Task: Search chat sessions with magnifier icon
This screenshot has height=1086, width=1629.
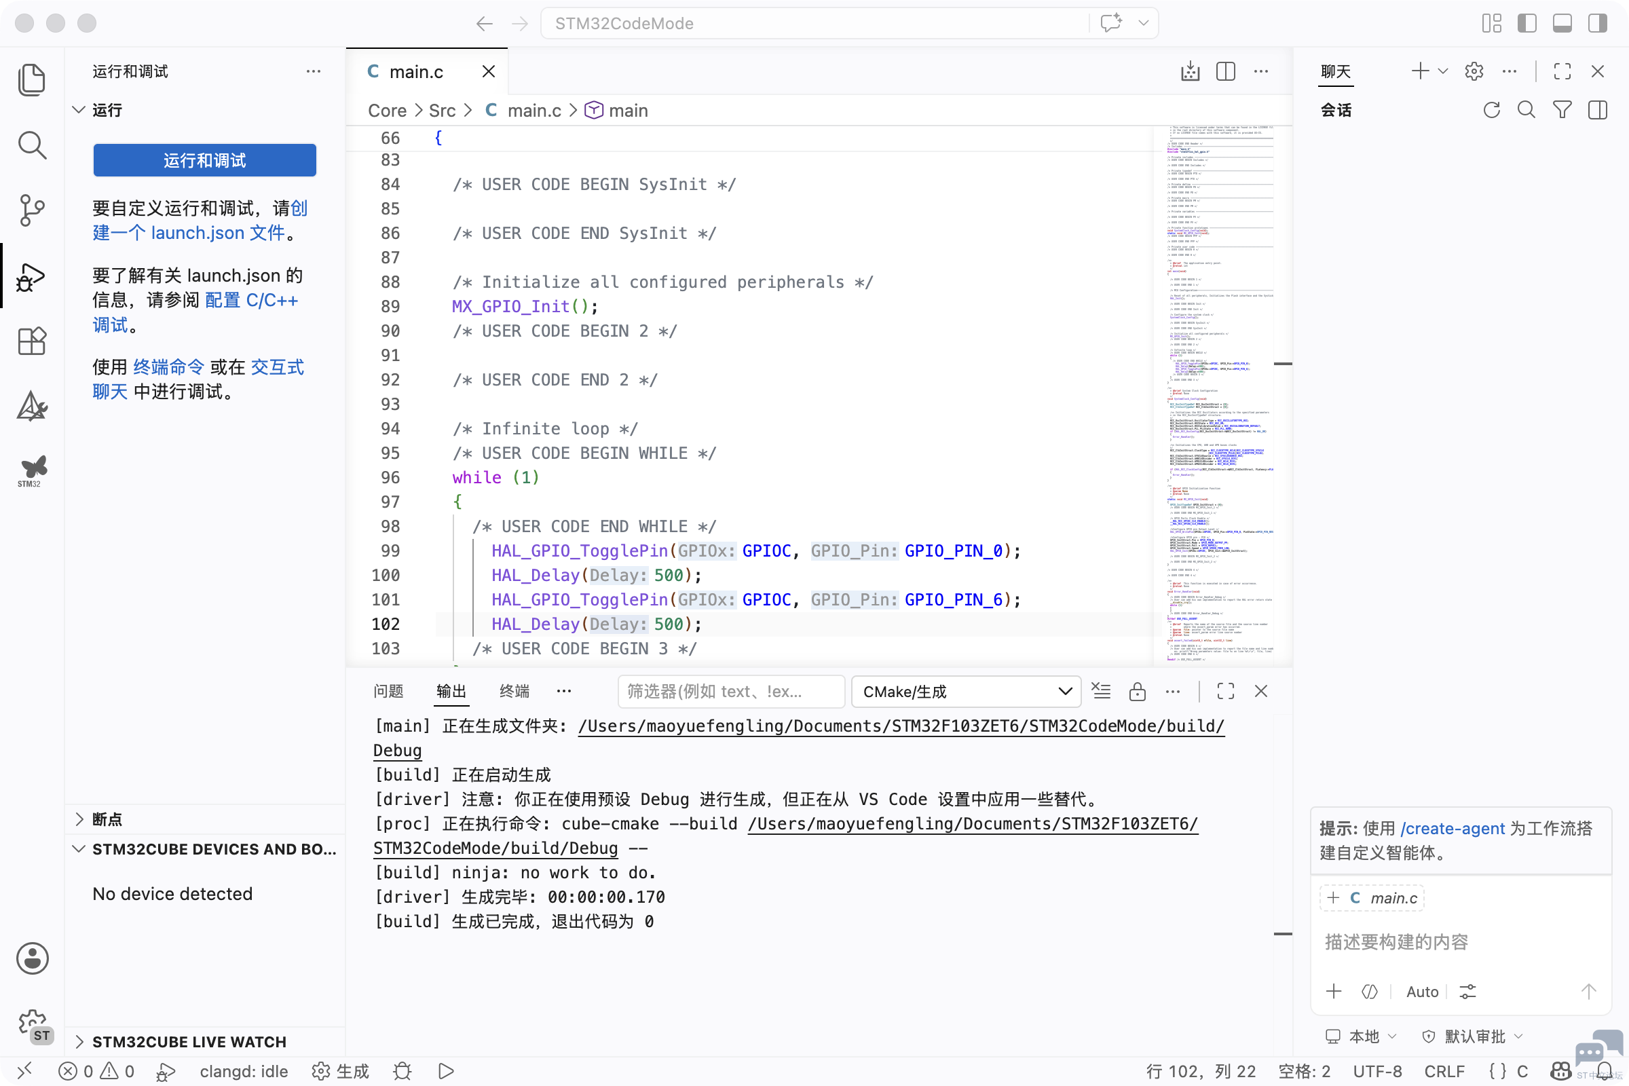Action: tap(1527, 110)
